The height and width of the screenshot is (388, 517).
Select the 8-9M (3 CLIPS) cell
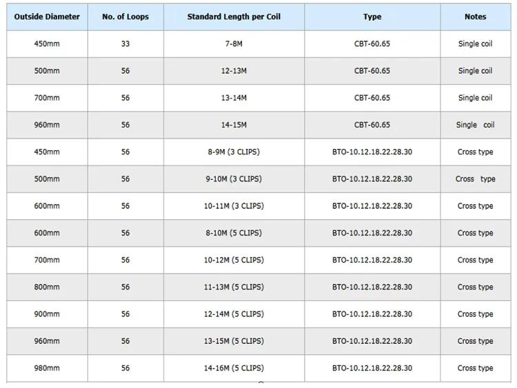pos(234,152)
